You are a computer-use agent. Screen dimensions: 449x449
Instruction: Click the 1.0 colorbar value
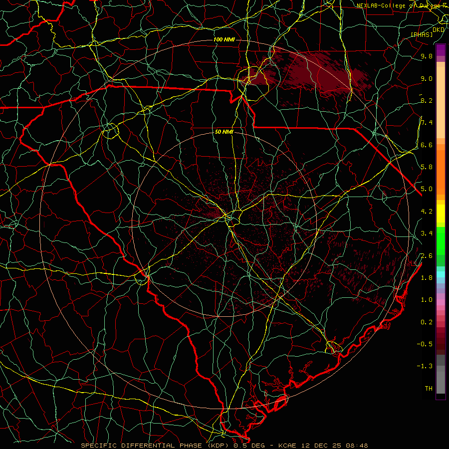click(x=427, y=300)
